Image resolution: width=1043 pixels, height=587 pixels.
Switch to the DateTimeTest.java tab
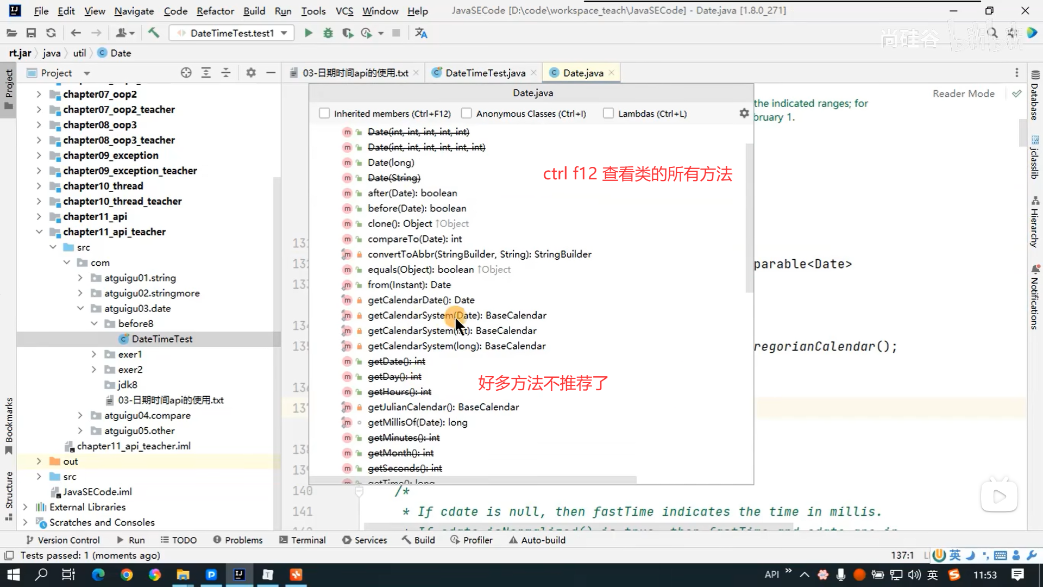(x=485, y=73)
